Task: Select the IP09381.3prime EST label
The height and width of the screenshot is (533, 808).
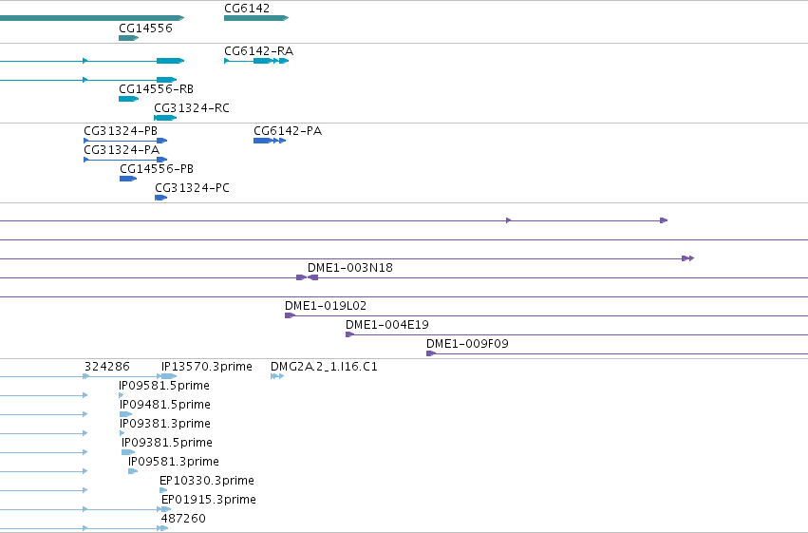Action: (165, 425)
